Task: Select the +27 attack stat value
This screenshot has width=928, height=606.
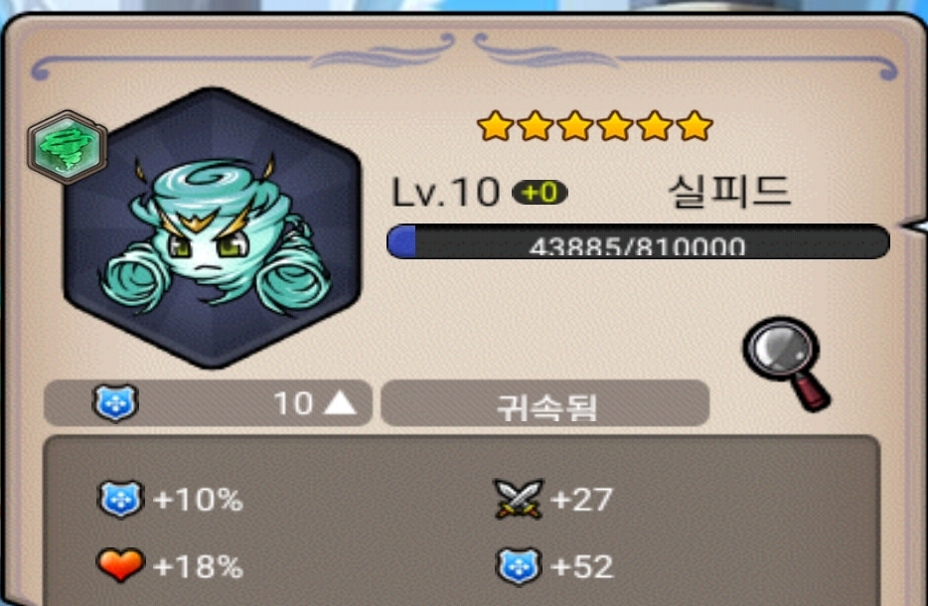Action: point(581,500)
